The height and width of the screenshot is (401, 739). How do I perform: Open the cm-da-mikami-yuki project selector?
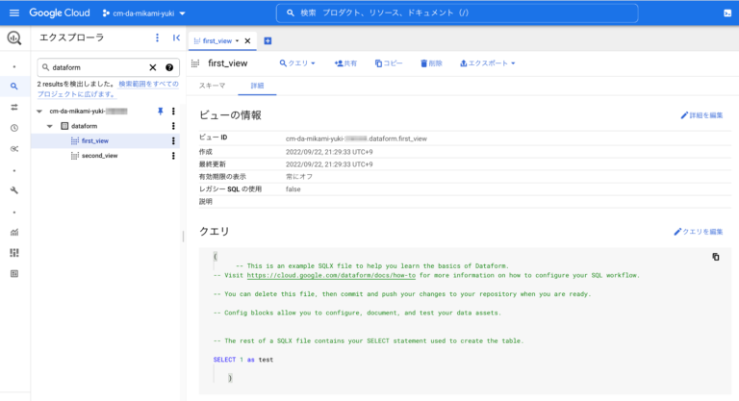(143, 13)
